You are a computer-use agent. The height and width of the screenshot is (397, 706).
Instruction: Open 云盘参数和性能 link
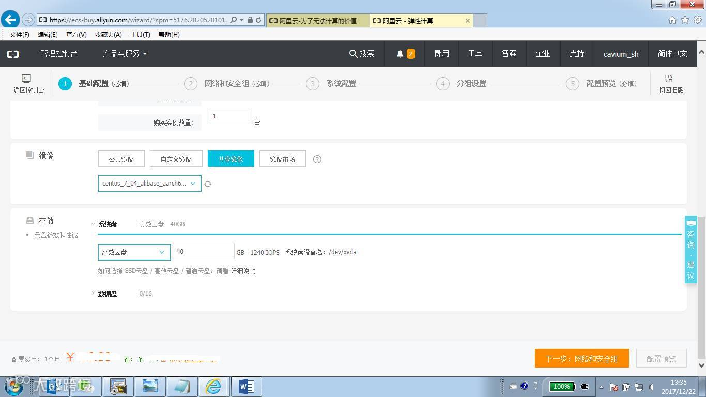pos(56,235)
